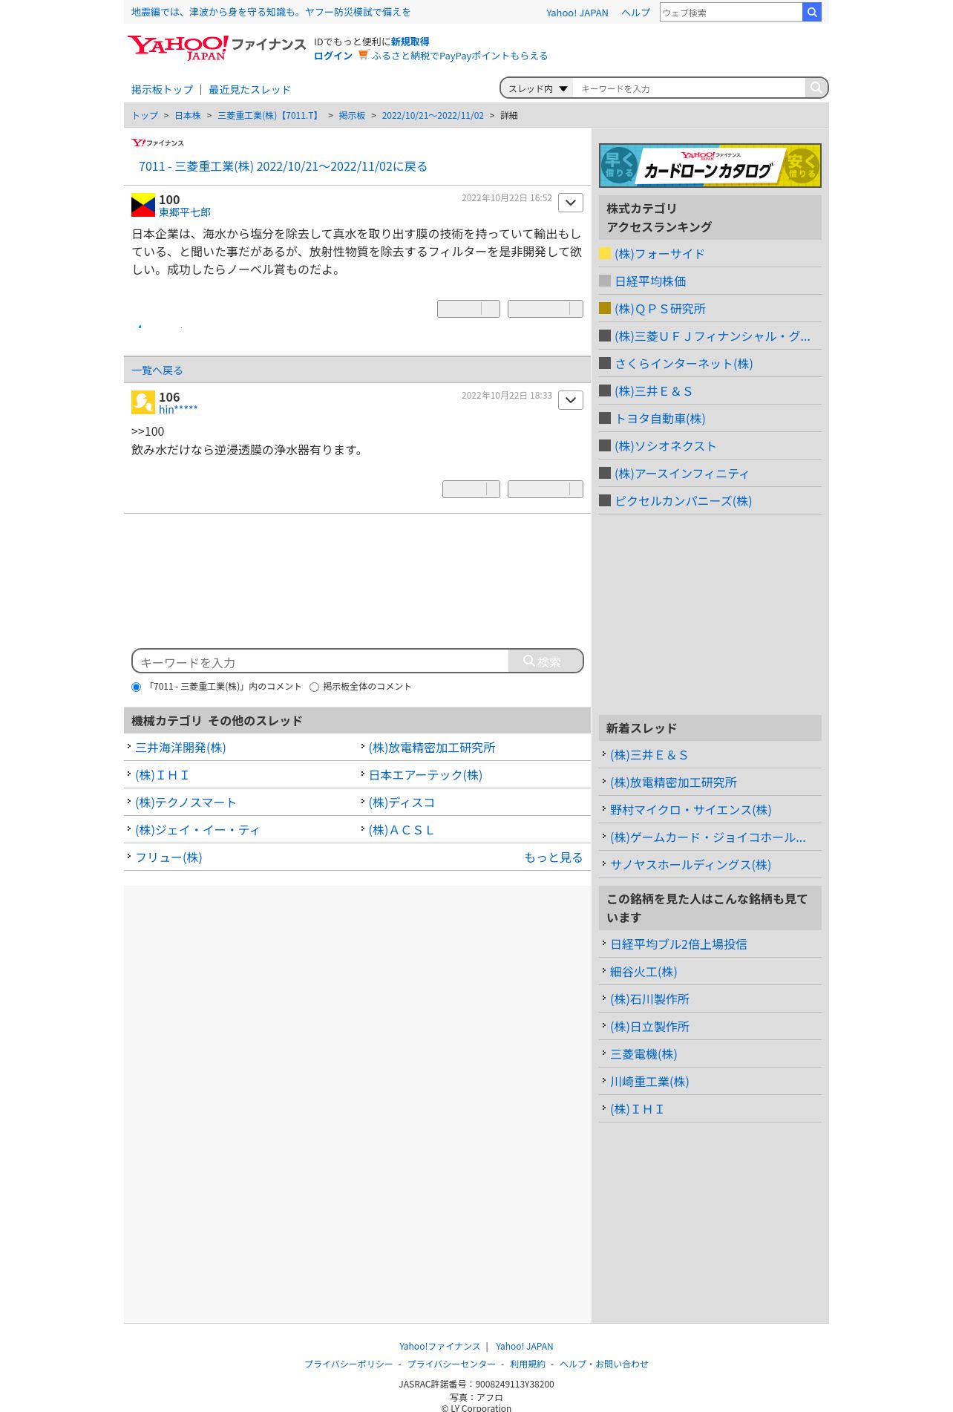Return via 7011 - 三菱重工業(株) に戻る link
953x1412 pixels.
click(x=283, y=166)
